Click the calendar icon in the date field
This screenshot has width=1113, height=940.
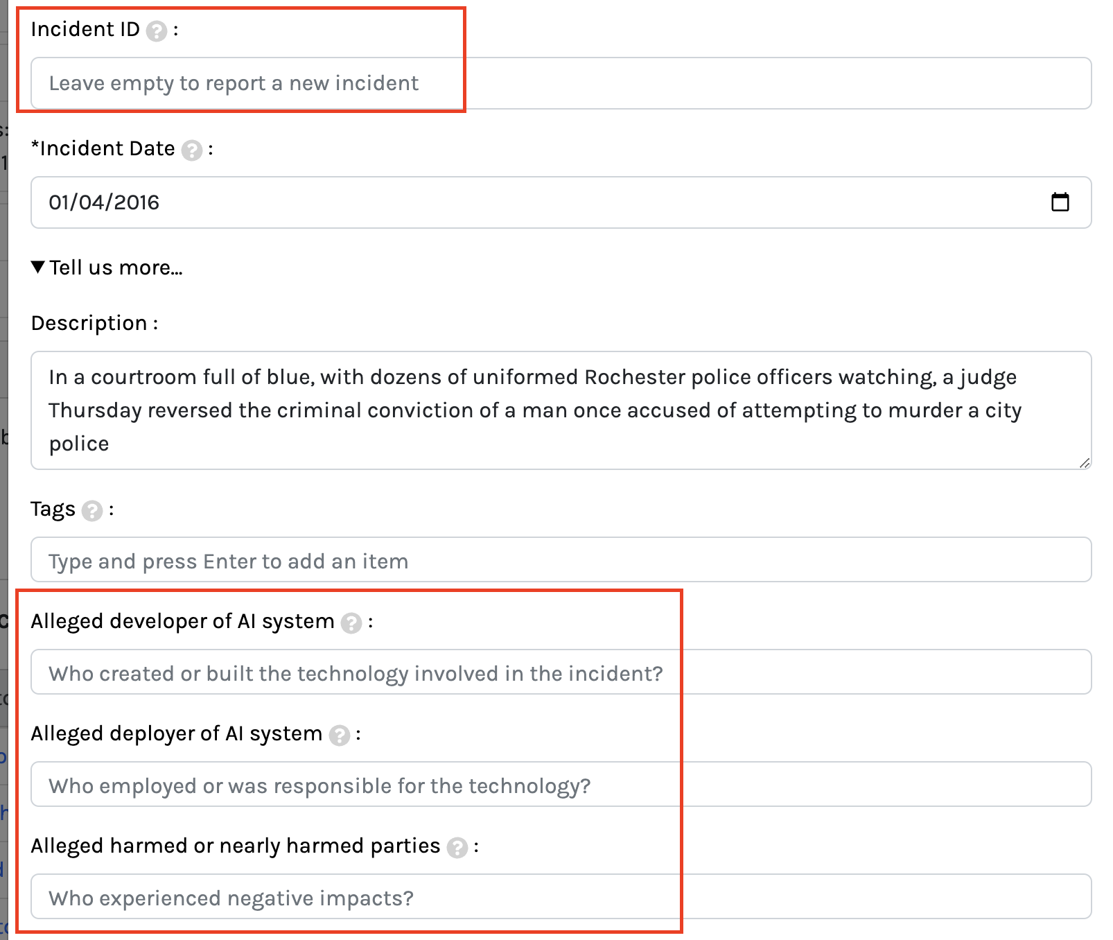[x=1060, y=202]
